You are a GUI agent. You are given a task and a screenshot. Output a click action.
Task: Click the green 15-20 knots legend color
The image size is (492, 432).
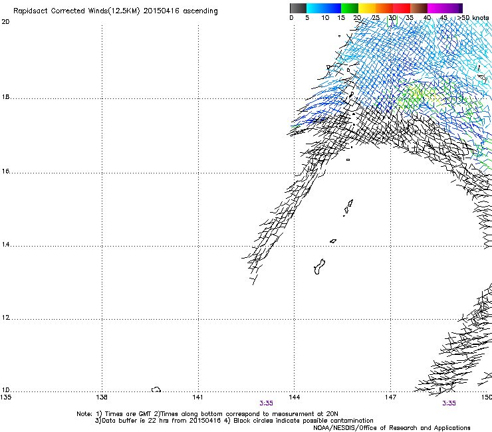(350, 8)
